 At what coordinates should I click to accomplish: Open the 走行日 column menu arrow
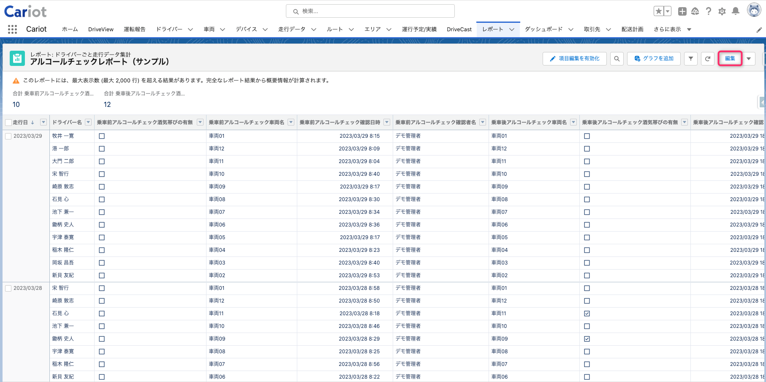(x=43, y=122)
